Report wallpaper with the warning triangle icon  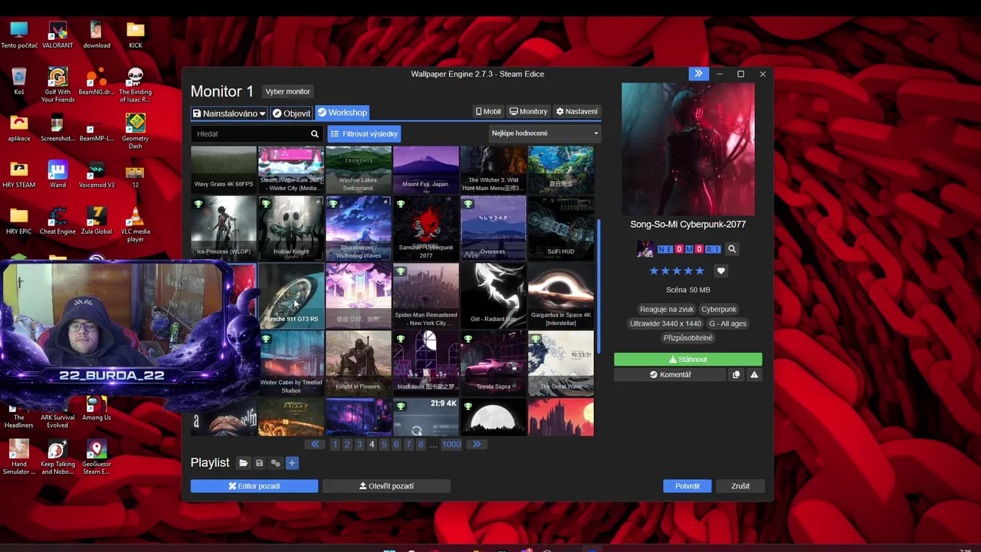click(754, 375)
